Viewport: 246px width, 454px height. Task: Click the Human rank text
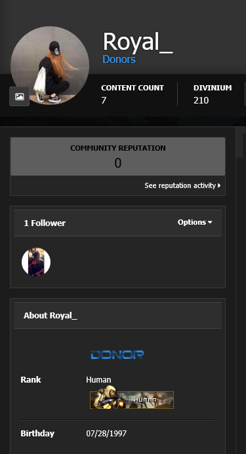tap(98, 379)
